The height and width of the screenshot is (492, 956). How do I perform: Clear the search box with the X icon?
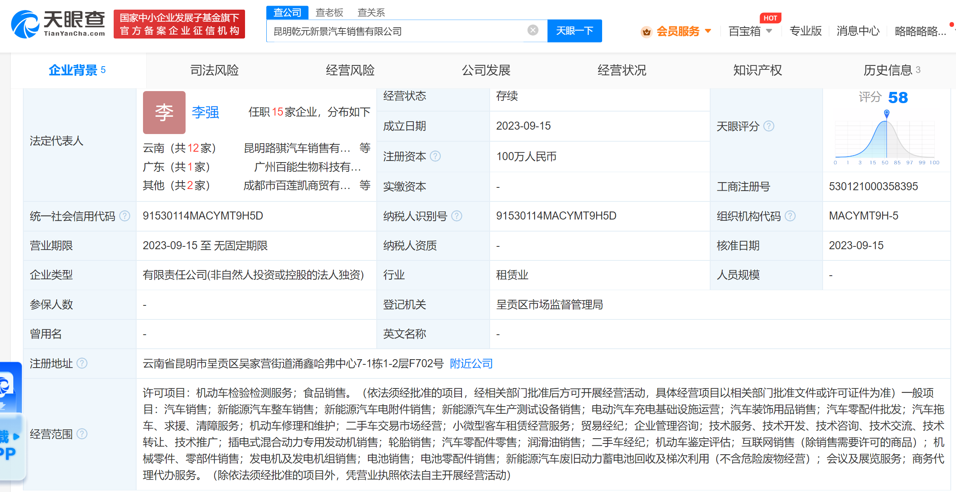(x=533, y=30)
